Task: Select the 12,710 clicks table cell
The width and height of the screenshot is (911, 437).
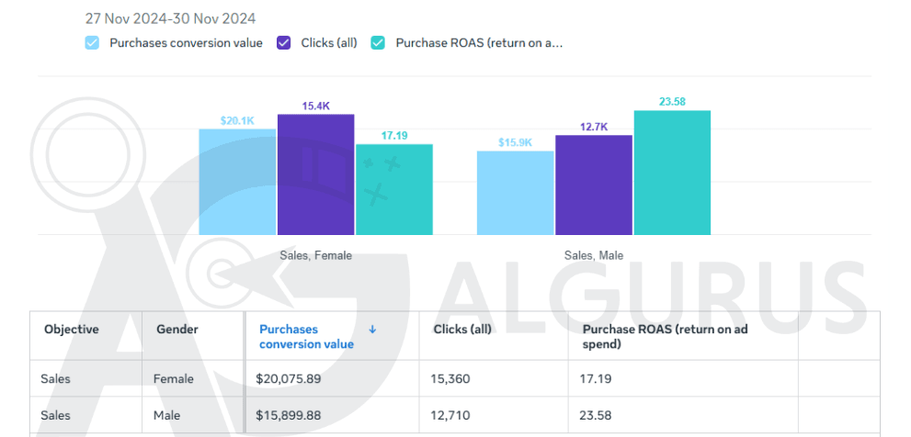Action: [x=452, y=416]
